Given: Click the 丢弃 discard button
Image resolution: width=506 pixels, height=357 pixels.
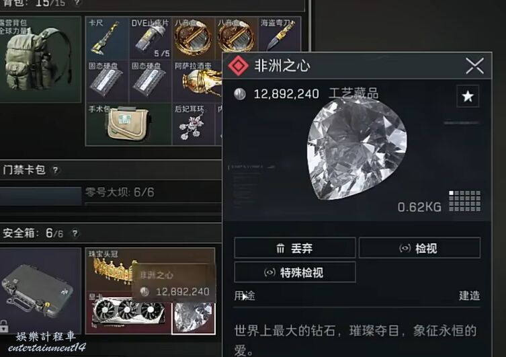Looking at the screenshot, I should pos(294,248).
